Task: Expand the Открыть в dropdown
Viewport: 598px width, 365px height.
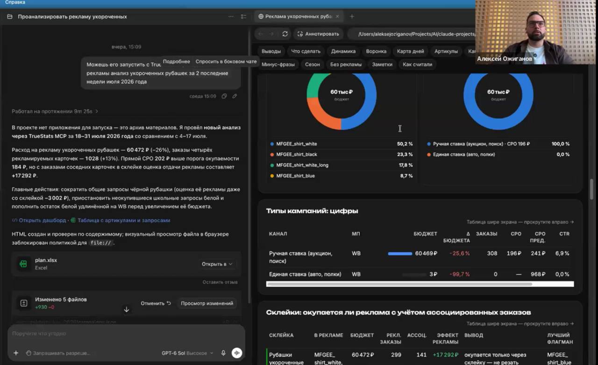Action: tap(217, 264)
